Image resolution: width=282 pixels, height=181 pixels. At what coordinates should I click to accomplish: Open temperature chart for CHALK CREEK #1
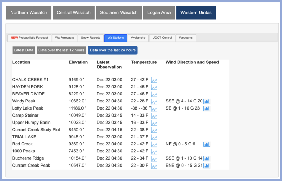tap(154, 80)
